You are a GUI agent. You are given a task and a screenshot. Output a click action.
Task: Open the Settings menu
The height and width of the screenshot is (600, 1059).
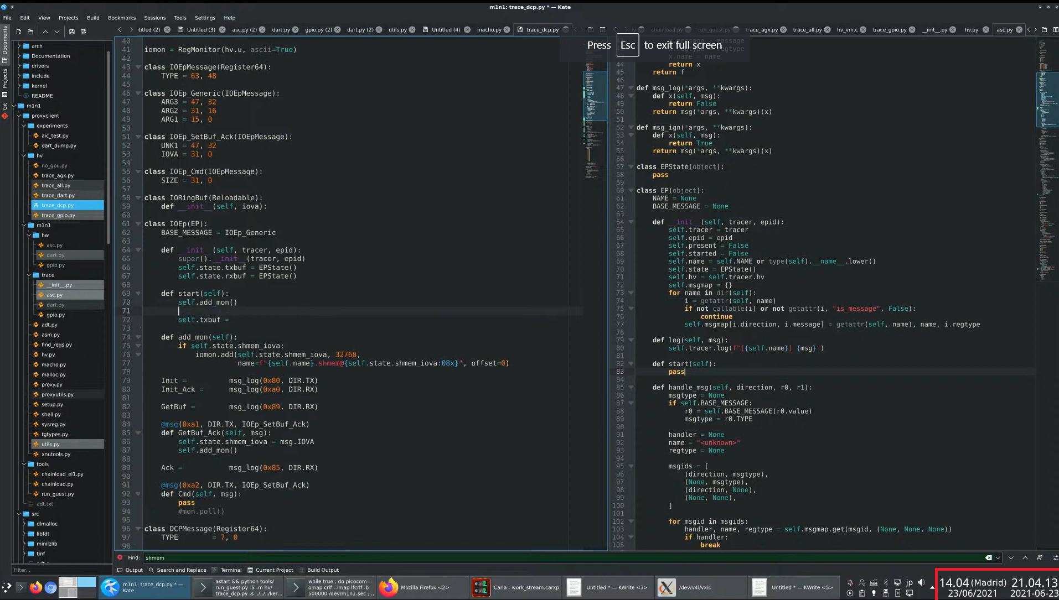click(205, 18)
